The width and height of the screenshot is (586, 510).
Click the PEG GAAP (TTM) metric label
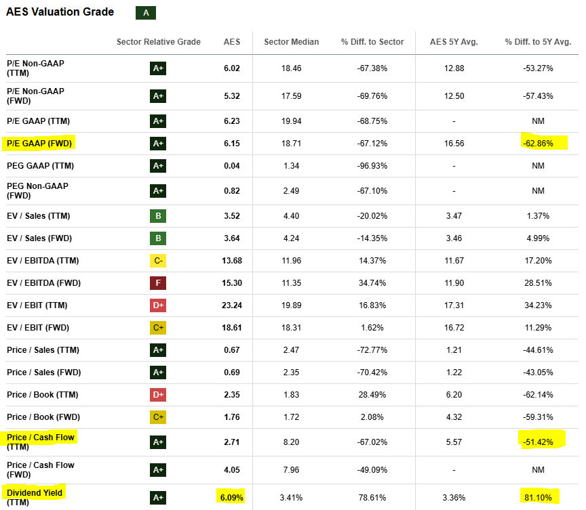click(x=40, y=166)
